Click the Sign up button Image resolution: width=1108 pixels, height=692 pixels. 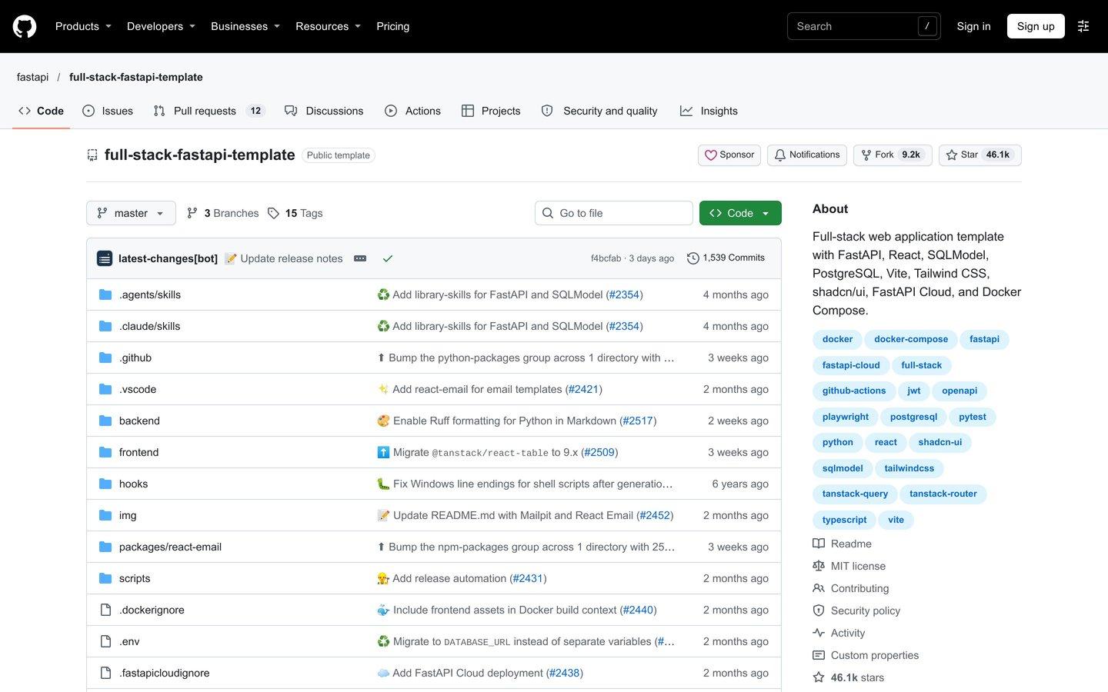click(x=1036, y=26)
